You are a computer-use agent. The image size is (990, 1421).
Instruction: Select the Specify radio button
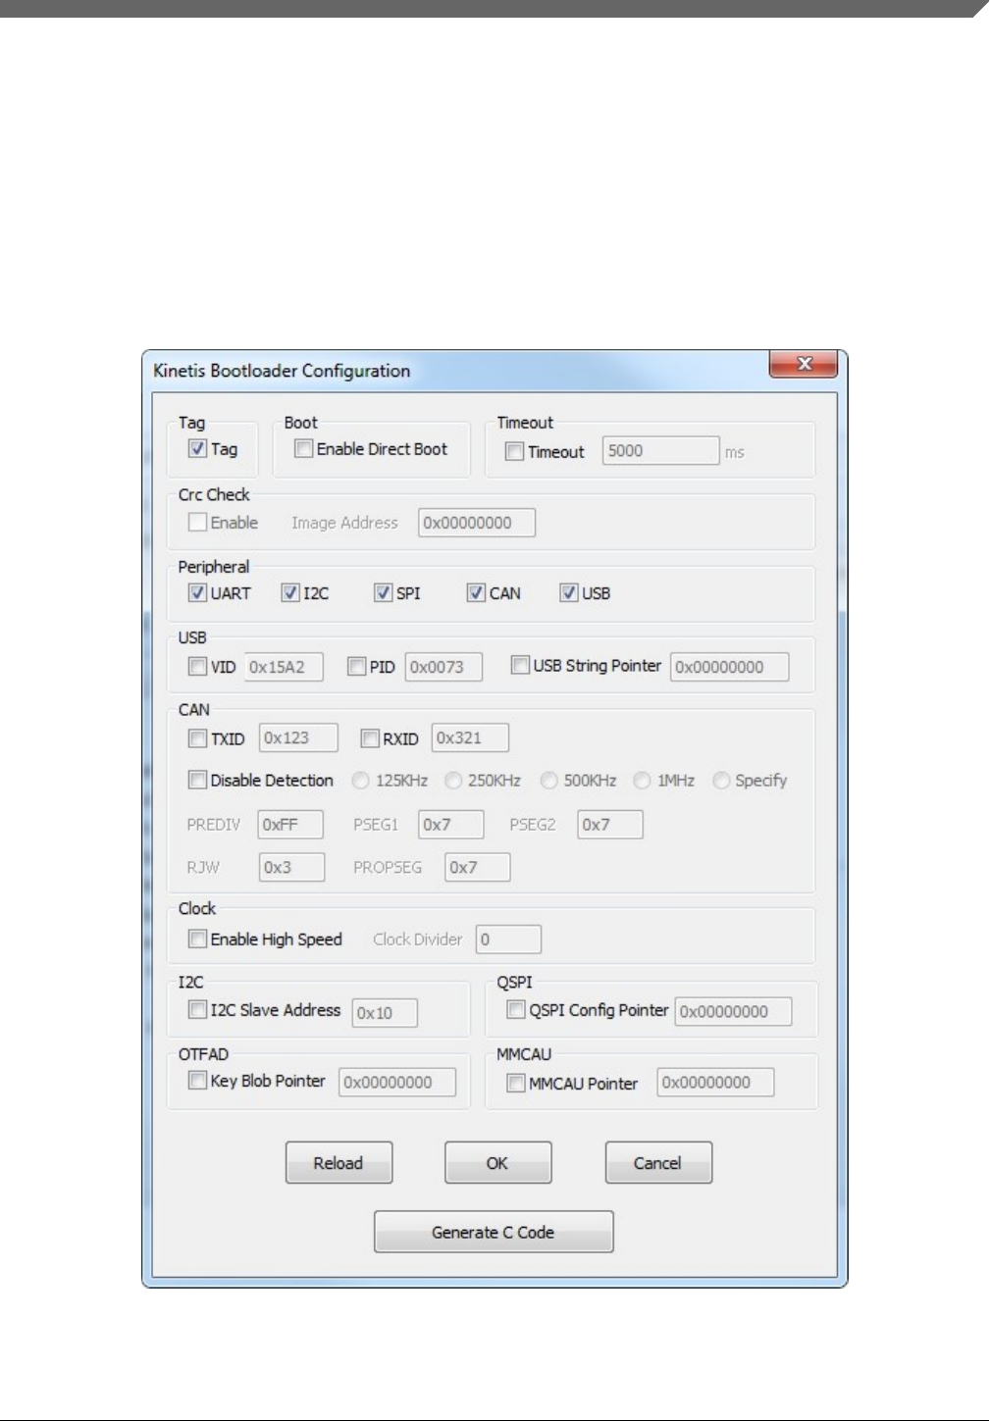(x=721, y=781)
